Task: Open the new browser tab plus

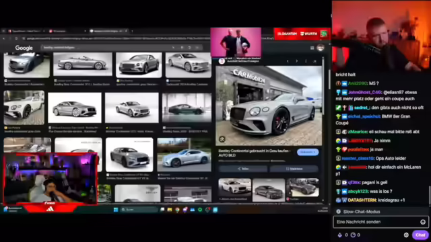Action: pyautogui.click(x=132, y=31)
